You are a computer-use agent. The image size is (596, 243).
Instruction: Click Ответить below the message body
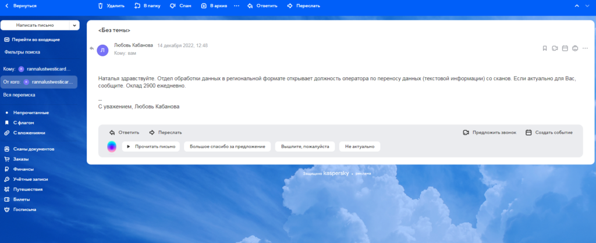(125, 133)
